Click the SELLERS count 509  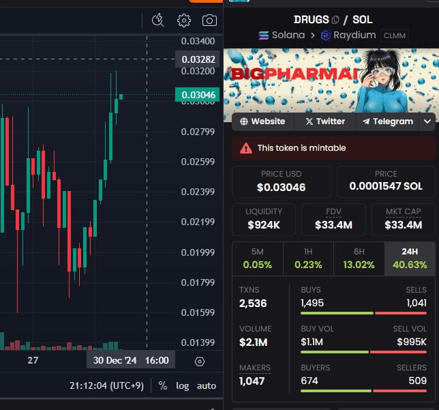click(417, 381)
